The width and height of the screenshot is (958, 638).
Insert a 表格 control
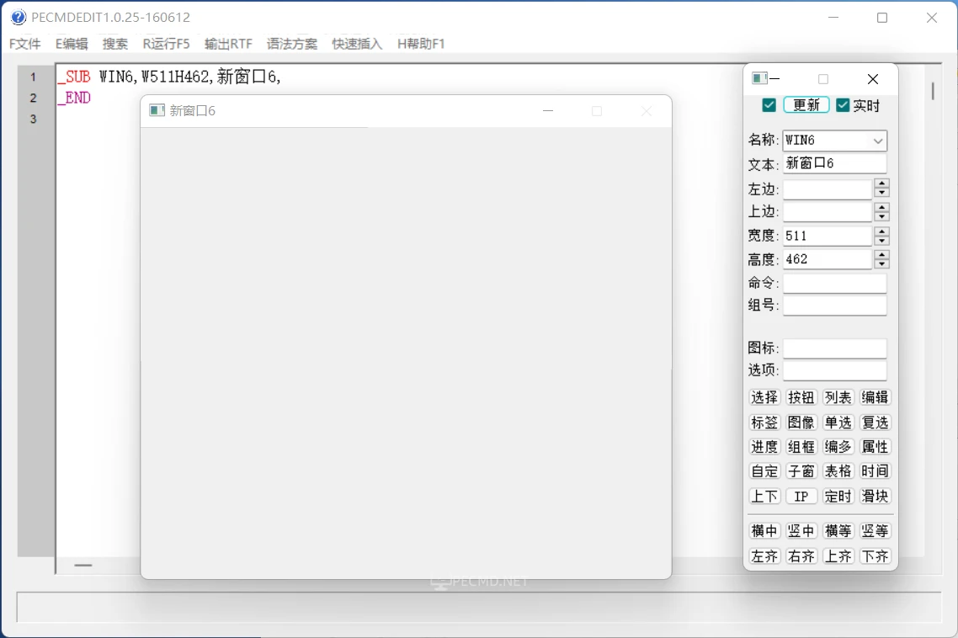[x=838, y=471]
